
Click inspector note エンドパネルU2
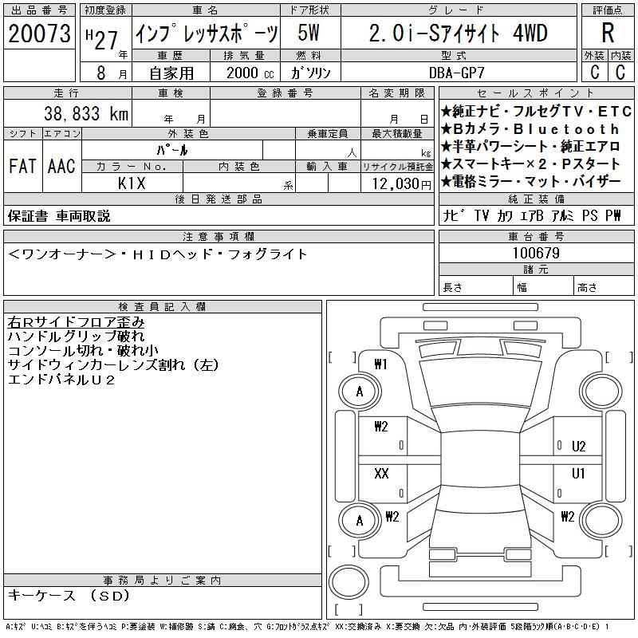click(x=61, y=380)
